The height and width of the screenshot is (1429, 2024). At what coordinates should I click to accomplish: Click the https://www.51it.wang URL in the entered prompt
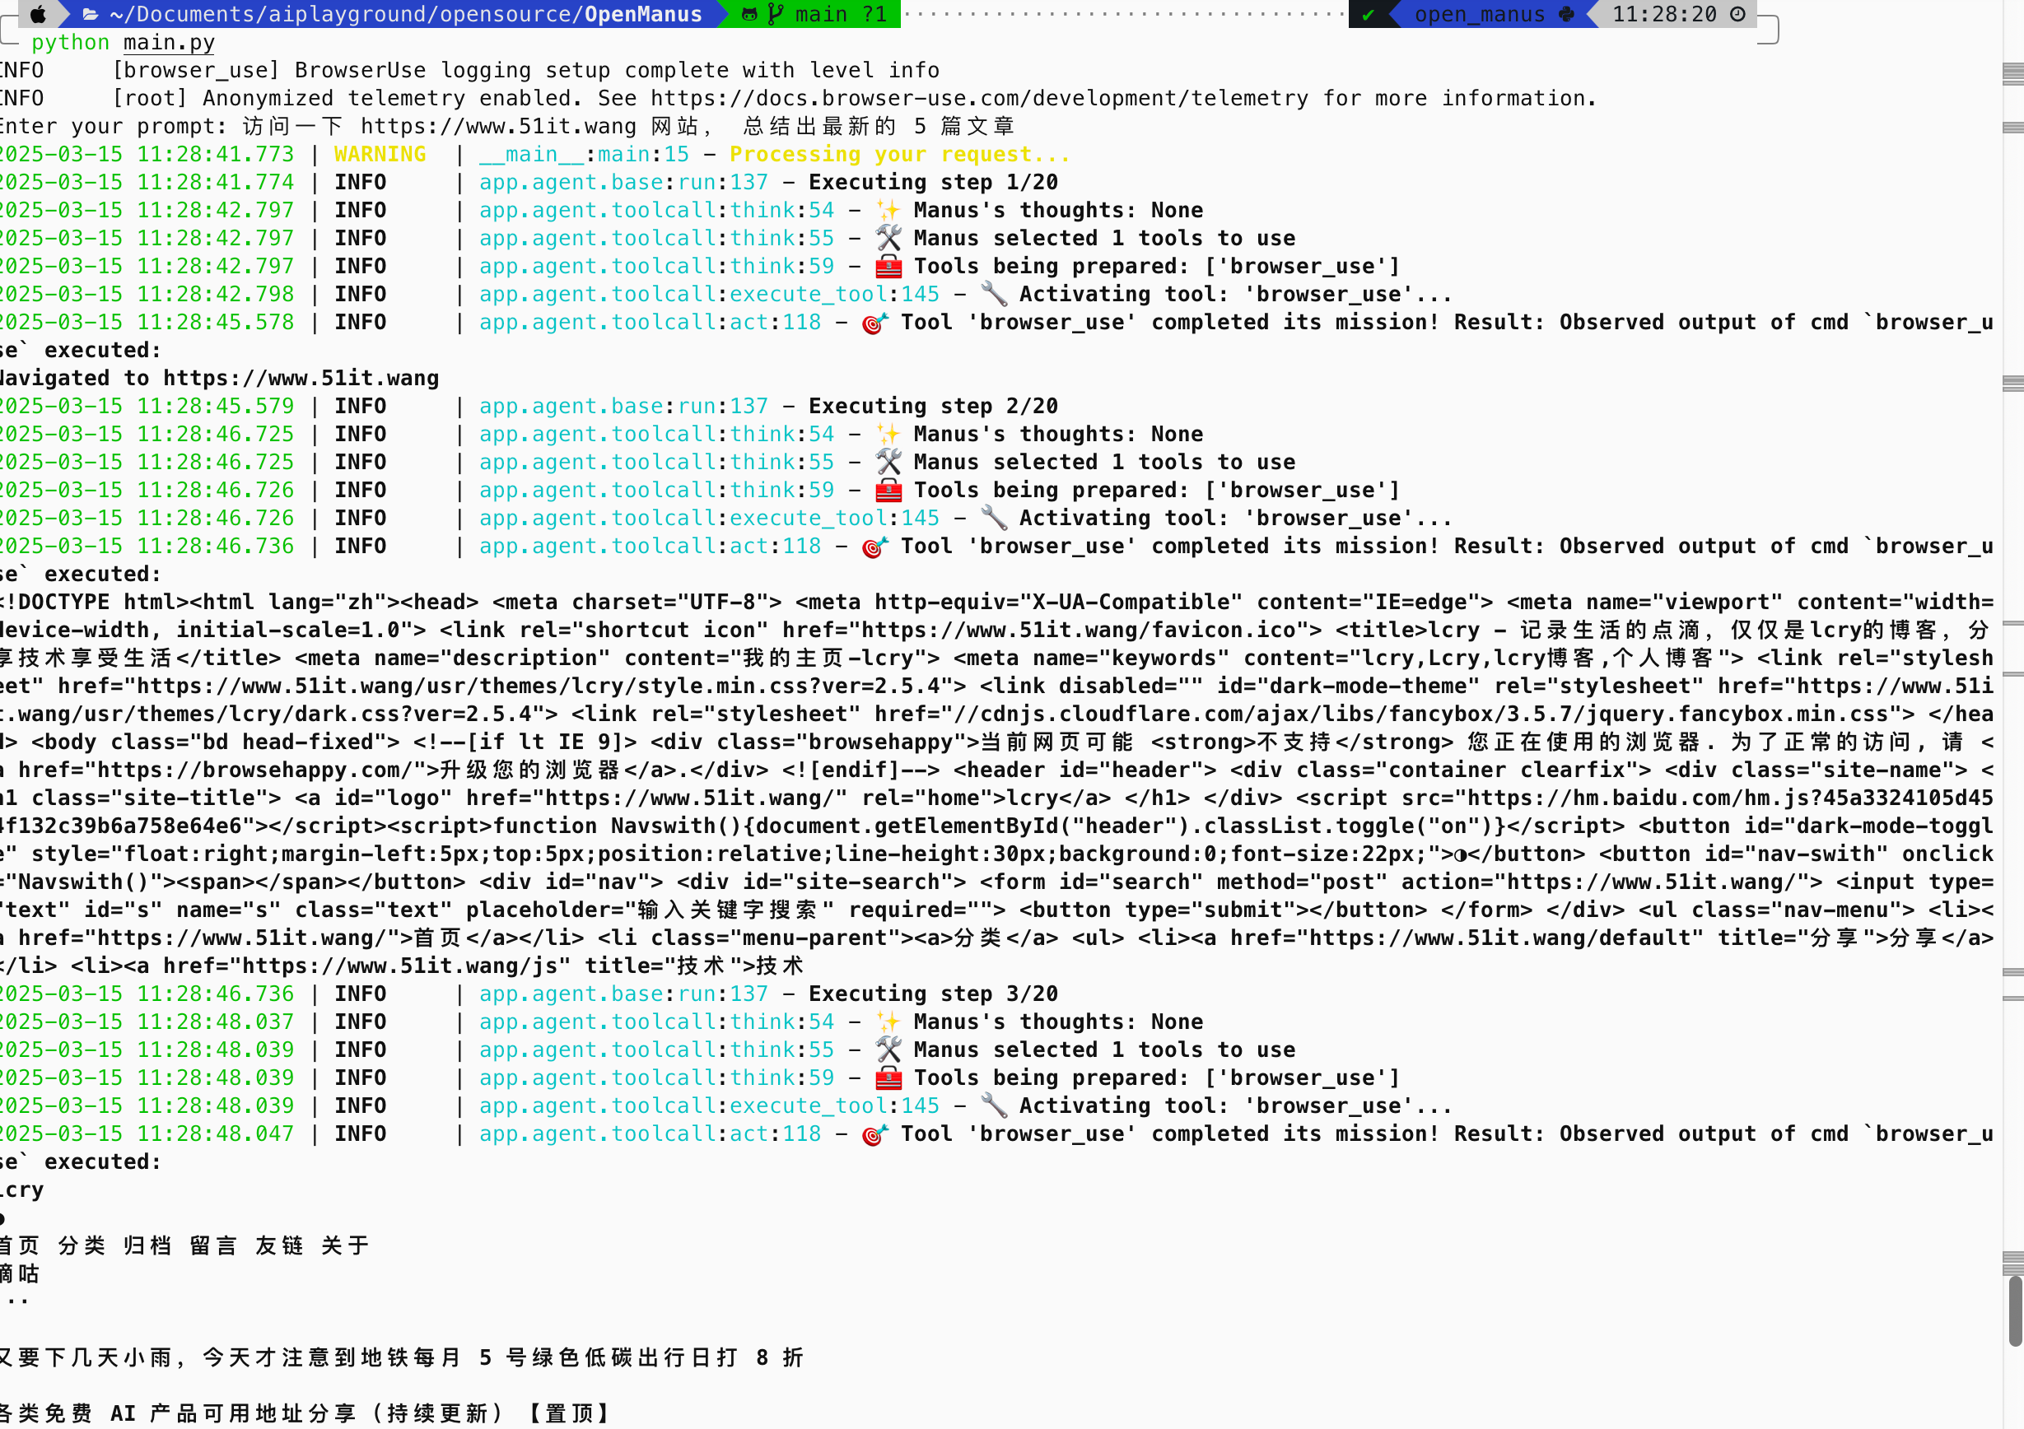[498, 126]
